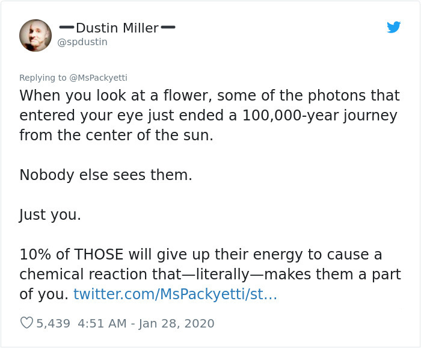
Task: Open Dustin Miller's profile avatar
Action: tap(35, 36)
